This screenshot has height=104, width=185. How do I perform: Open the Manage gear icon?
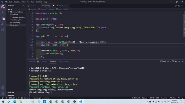[3, 94]
